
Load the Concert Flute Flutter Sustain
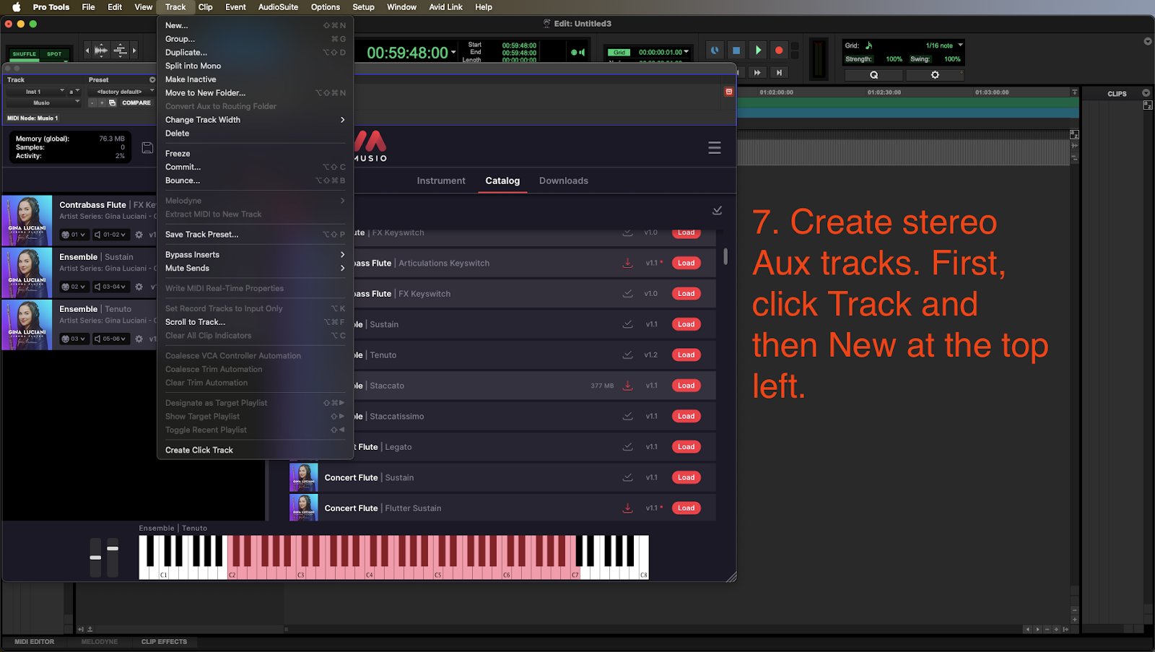click(x=686, y=508)
